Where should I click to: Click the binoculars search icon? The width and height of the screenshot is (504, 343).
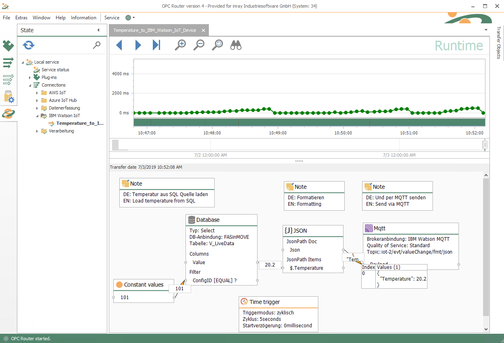[236, 45]
